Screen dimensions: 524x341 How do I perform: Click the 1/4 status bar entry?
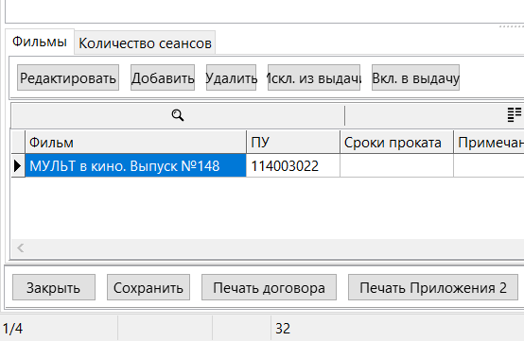(12, 329)
